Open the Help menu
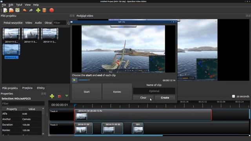The image size is (251, 141). pos(36,5)
